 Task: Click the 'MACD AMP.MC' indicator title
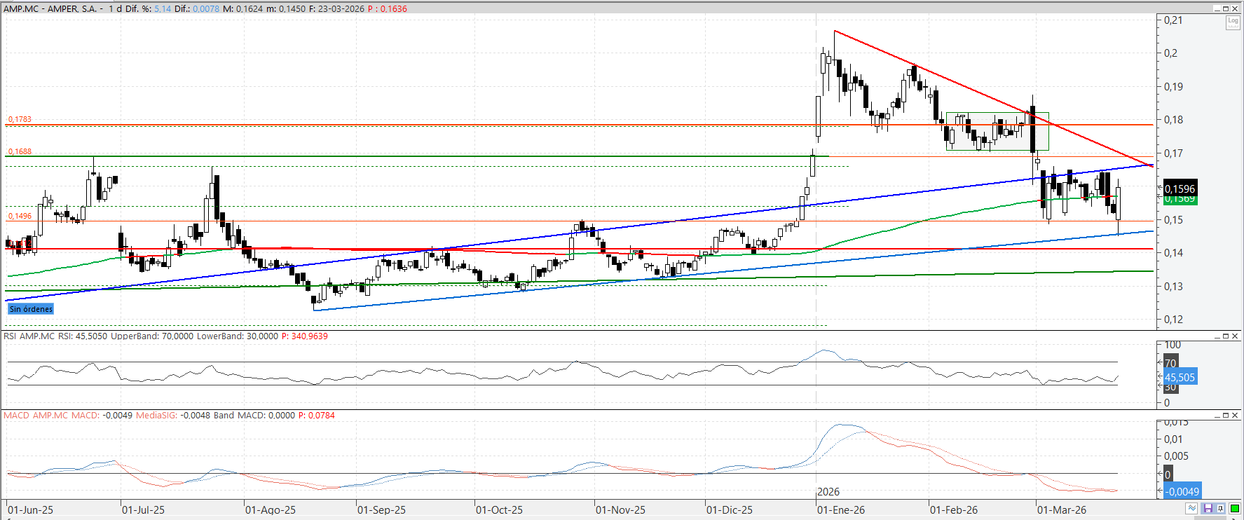coord(36,416)
